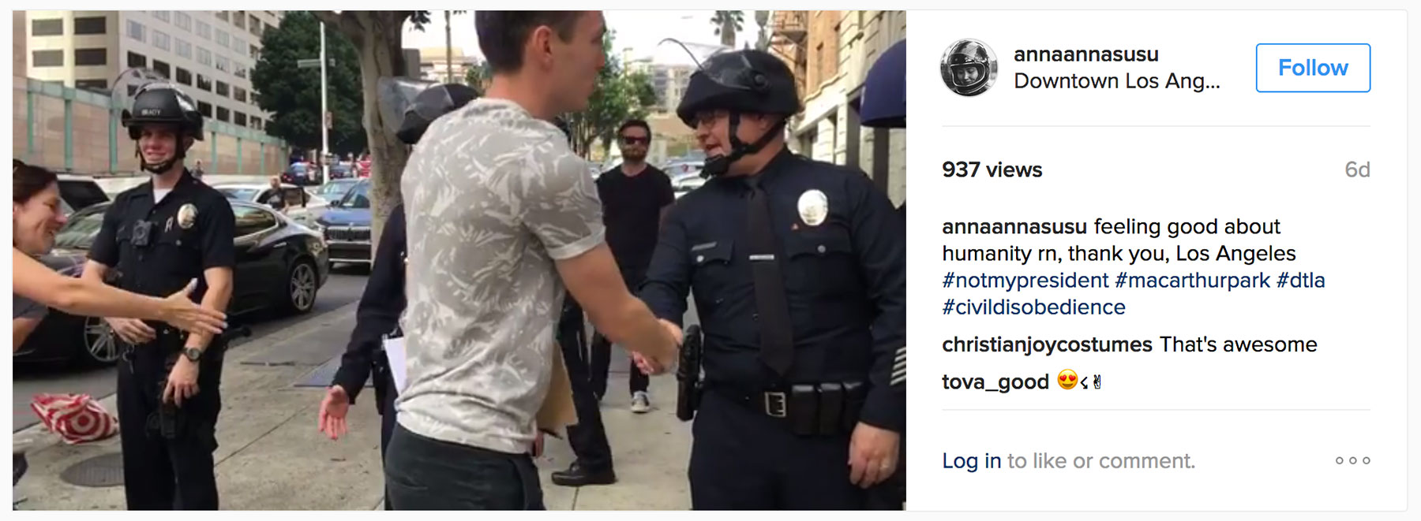Screen dimensions: 1421x521
Task: Open the #macarthurpark hashtag
Action: tap(1192, 281)
